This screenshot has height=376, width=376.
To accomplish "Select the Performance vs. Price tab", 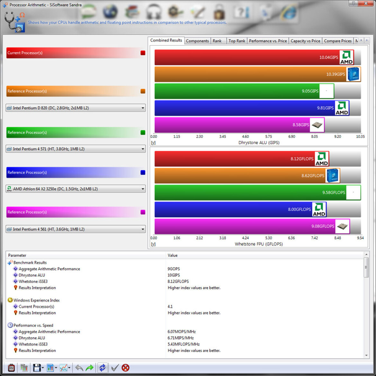I will click(268, 41).
